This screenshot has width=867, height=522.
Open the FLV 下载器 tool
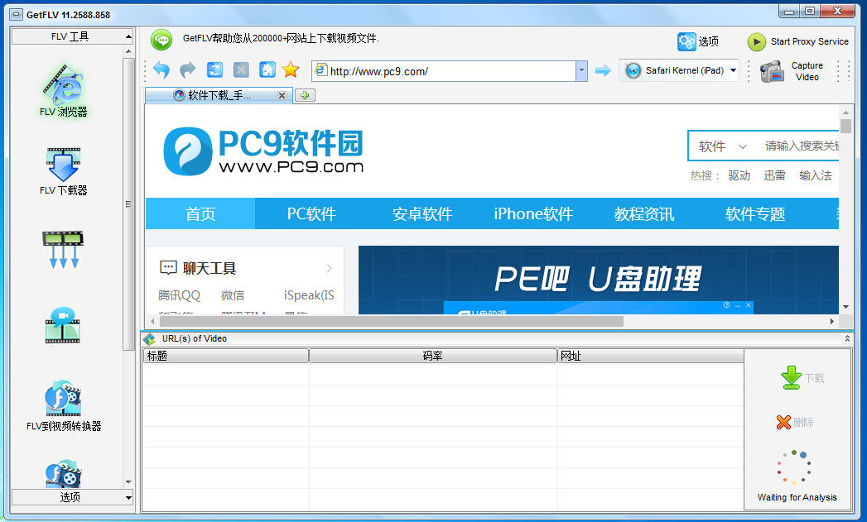[x=63, y=172]
